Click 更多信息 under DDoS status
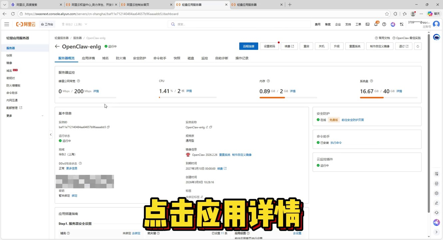Screen dimensions: 443x240 [x=72, y=168]
